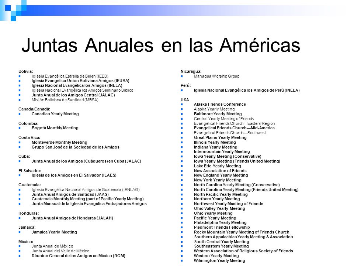Select 'Junta Anual de México' entry

point(52,246)
